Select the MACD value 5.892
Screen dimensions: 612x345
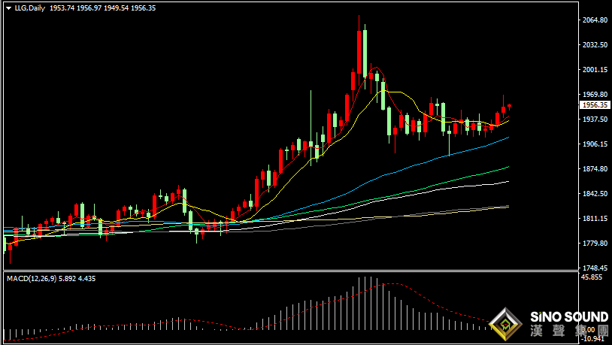click(68, 279)
